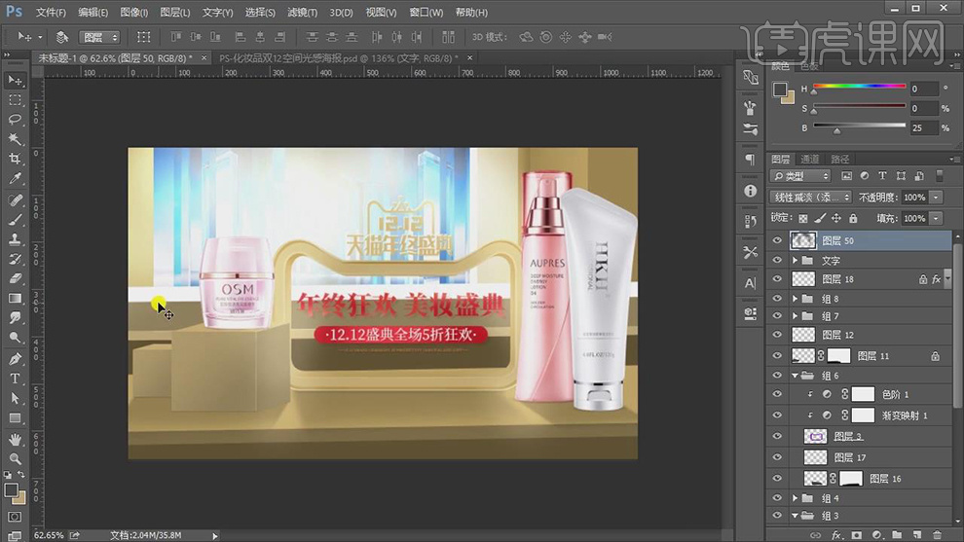Click the layer style fx button
964x542 pixels.
pyautogui.click(x=835, y=534)
